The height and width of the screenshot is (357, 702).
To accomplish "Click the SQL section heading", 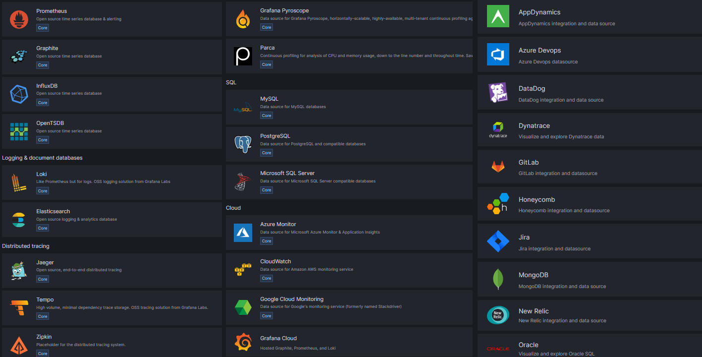I will click(231, 82).
